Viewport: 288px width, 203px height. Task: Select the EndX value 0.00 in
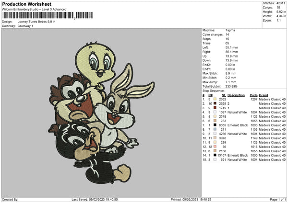click(x=230, y=65)
